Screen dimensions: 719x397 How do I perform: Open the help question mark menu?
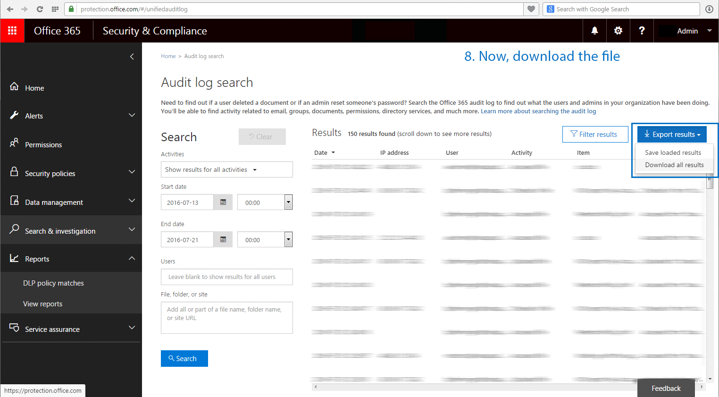click(x=642, y=31)
